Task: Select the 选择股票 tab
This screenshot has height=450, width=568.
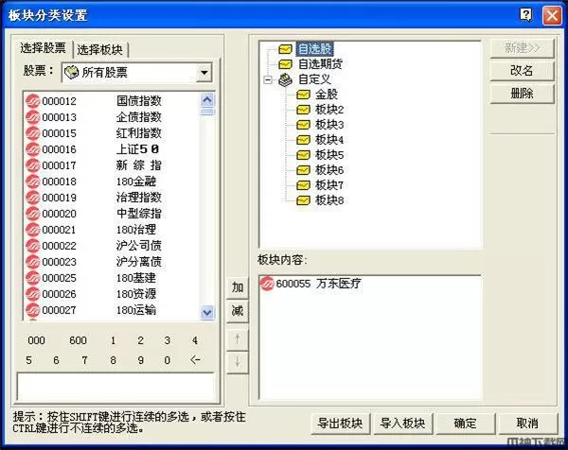Action: [x=43, y=48]
